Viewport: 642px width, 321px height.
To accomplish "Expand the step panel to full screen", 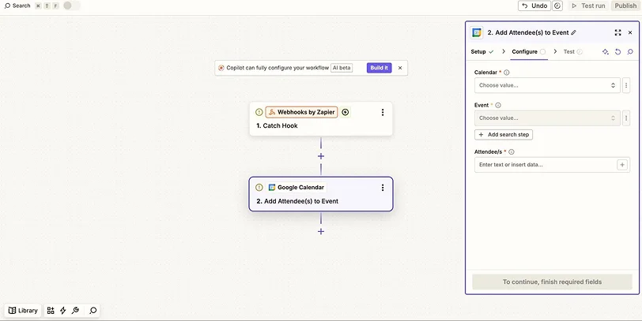I will pos(617,33).
